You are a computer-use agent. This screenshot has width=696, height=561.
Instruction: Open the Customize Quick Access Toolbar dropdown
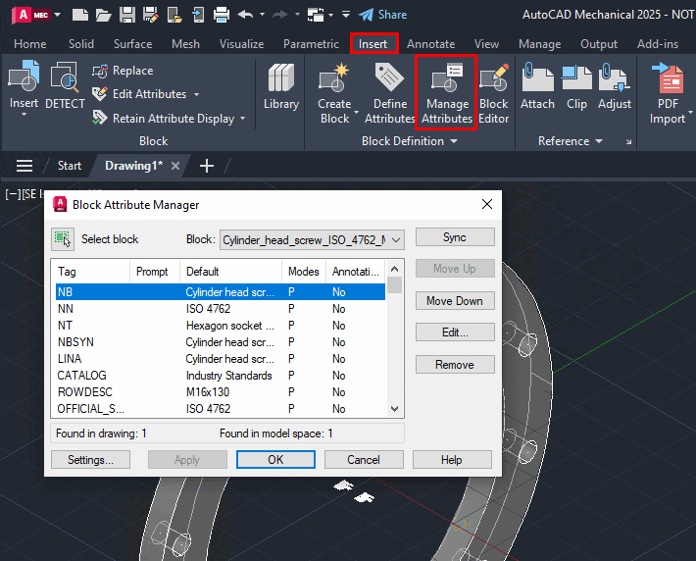click(x=346, y=15)
